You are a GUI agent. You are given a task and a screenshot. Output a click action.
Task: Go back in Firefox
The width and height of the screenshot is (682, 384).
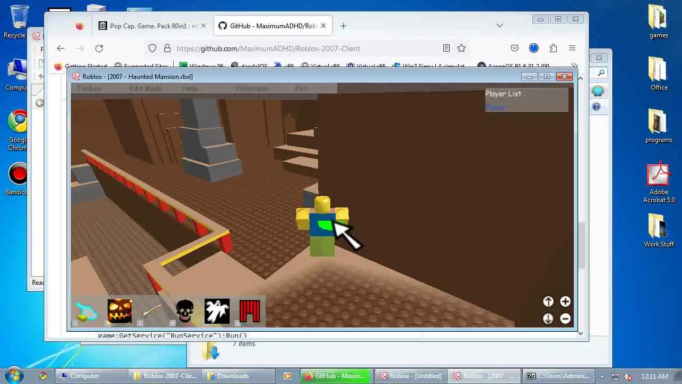tap(61, 48)
